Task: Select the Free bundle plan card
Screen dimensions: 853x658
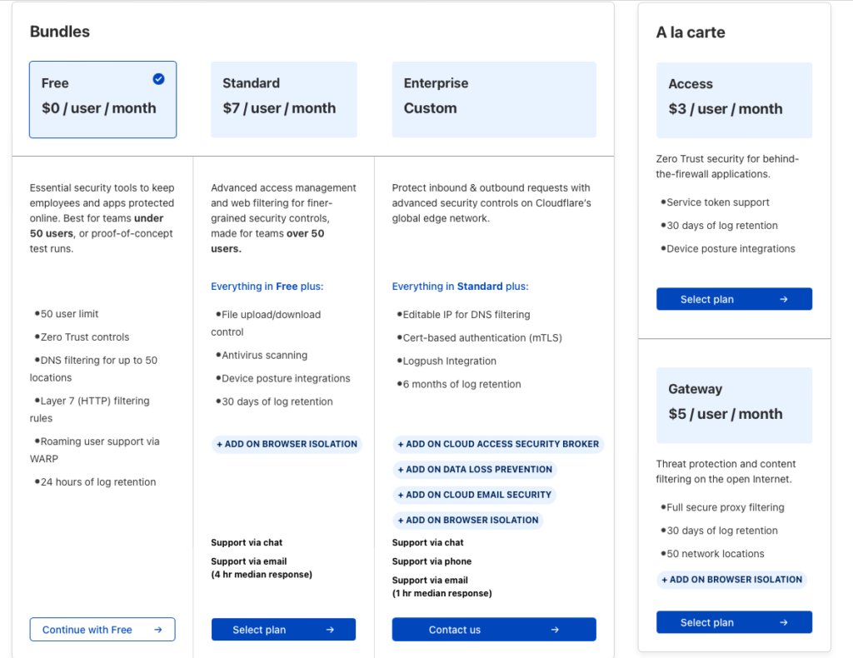Action: [x=102, y=99]
